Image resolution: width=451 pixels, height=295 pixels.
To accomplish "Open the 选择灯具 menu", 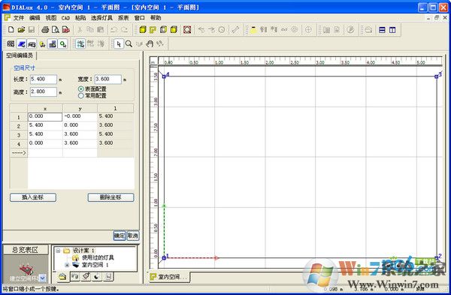I will [x=101, y=18].
